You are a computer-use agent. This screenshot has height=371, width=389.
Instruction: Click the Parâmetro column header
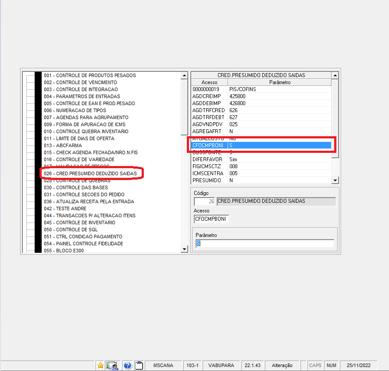(x=280, y=82)
